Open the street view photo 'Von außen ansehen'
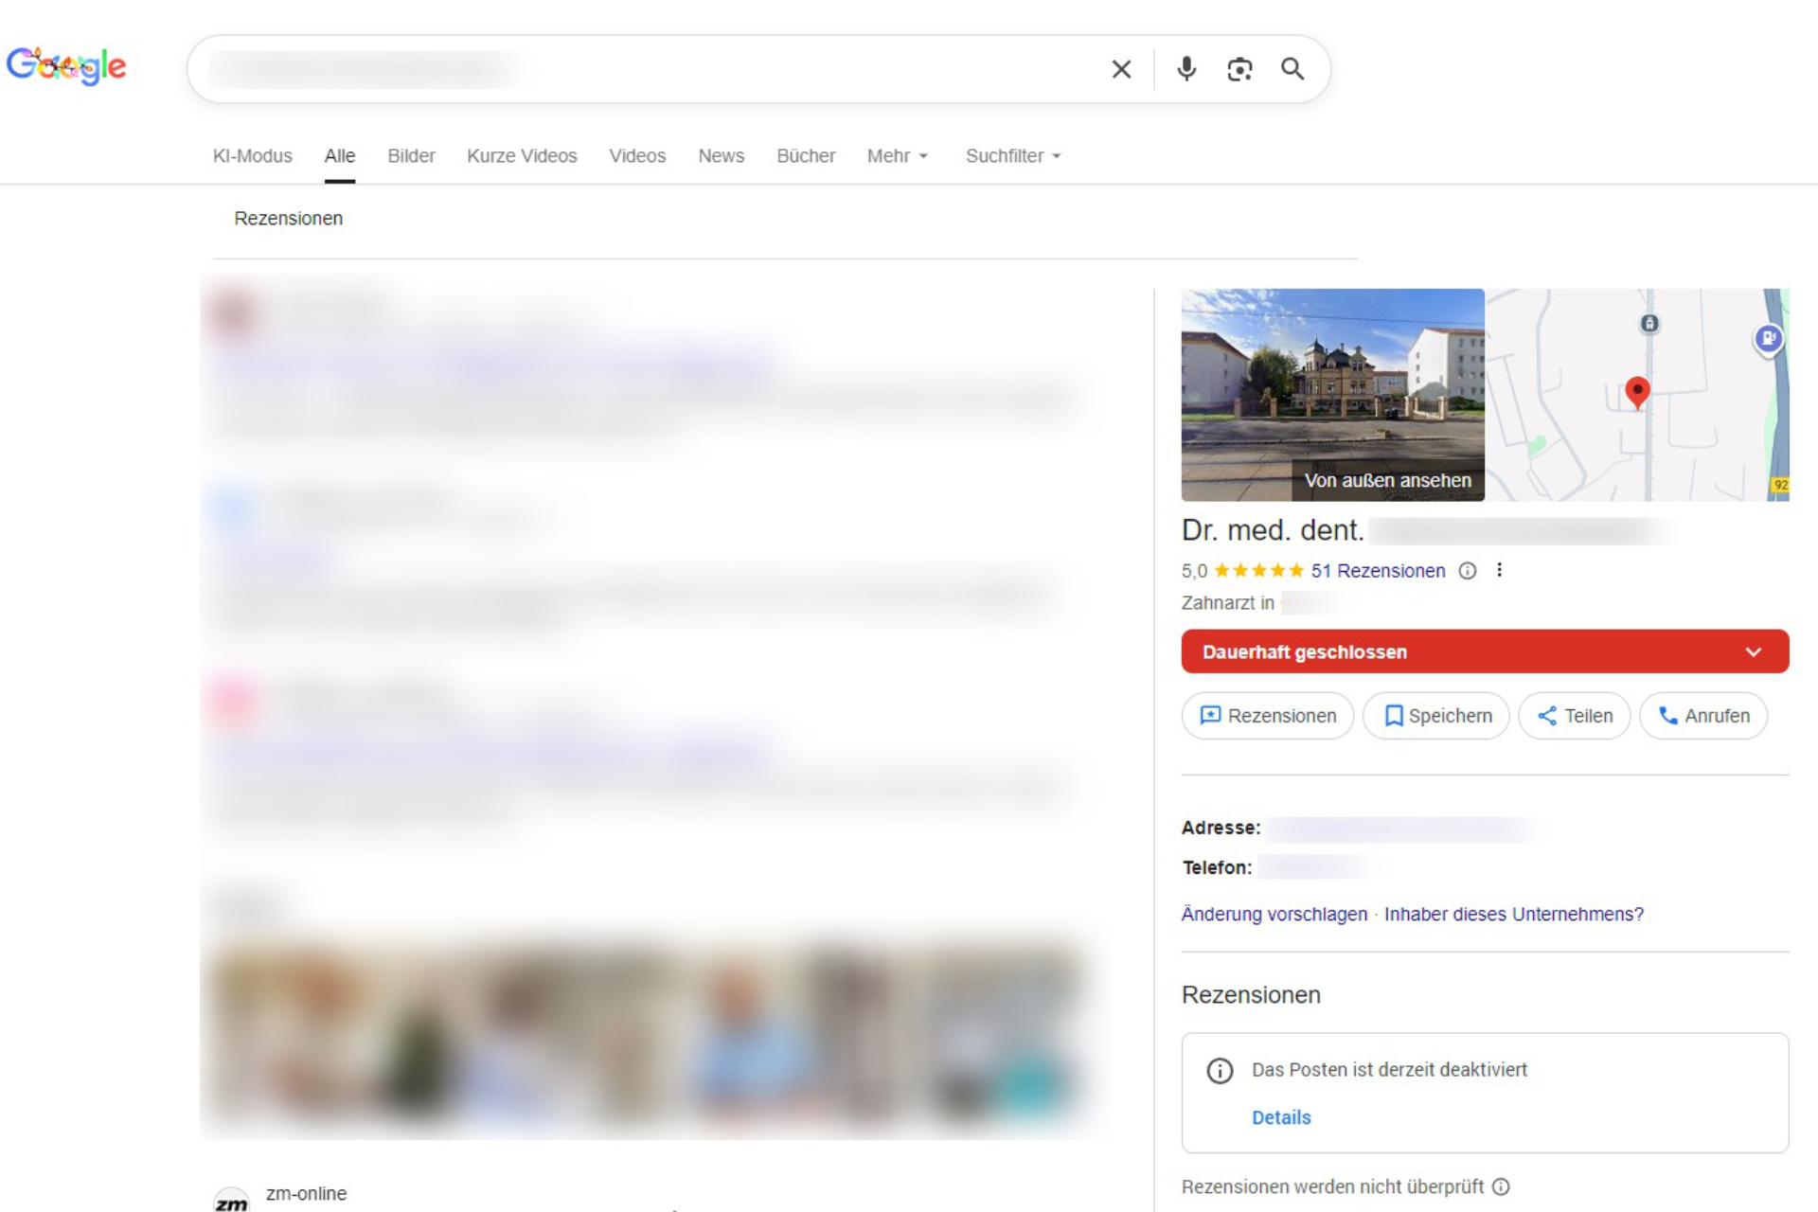1818x1212 pixels. 1332,395
